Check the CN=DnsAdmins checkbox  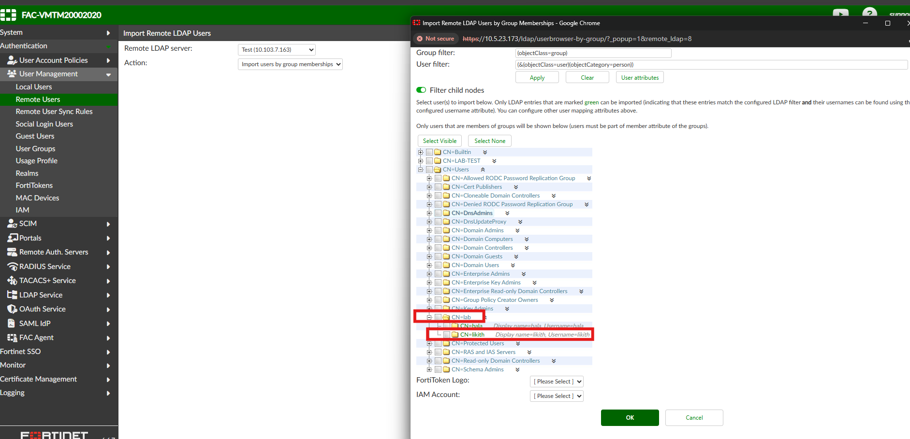point(438,213)
